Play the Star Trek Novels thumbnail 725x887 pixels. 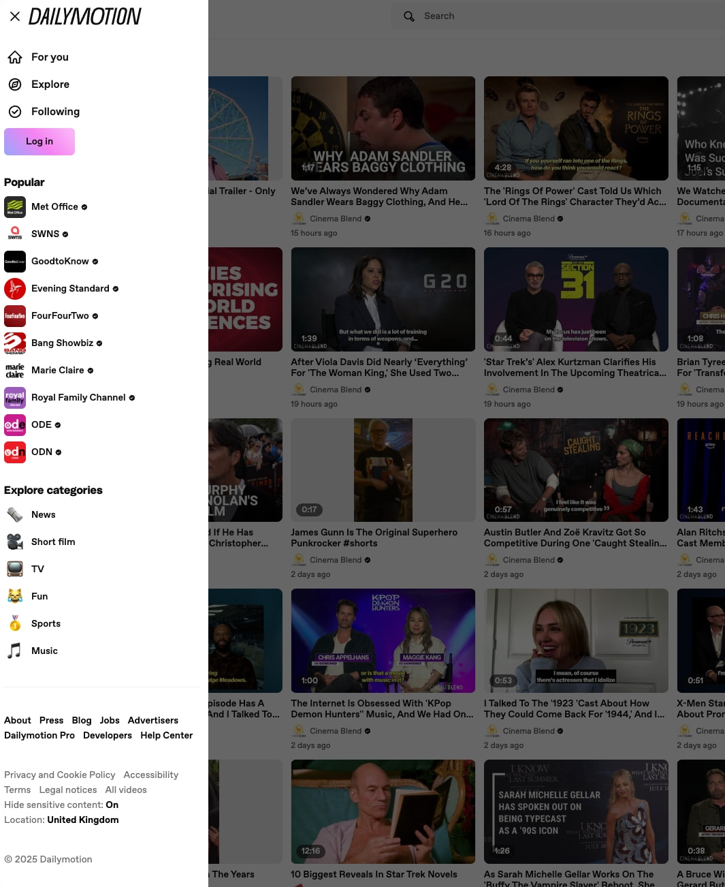pyautogui.click(x=383, y=811)
